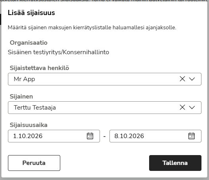The image size is (209, 180).
Task: Expand the Sijaistettava henkilö dropdown
Action: pos(192,79)
